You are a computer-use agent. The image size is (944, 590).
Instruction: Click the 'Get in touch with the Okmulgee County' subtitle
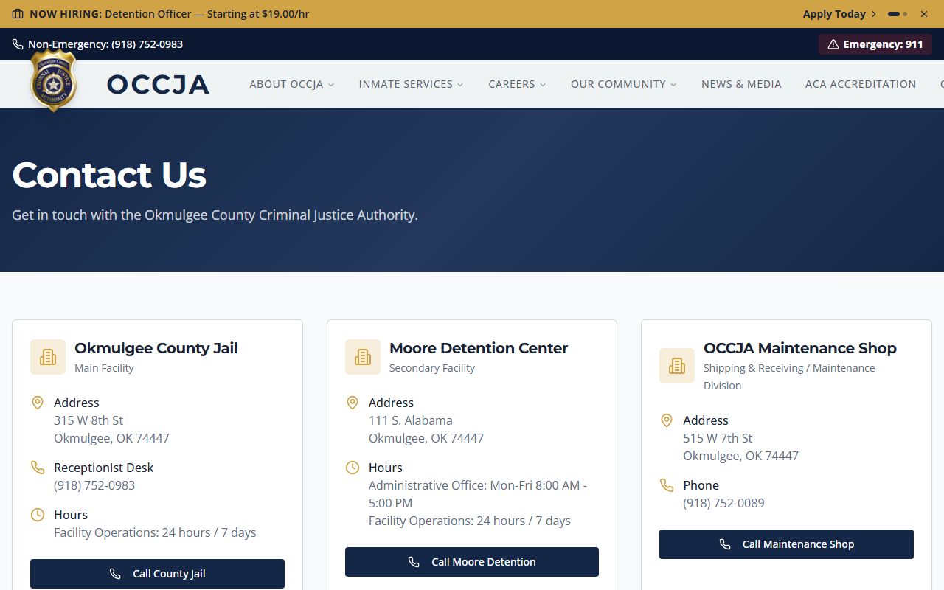(x=215, y=215)
